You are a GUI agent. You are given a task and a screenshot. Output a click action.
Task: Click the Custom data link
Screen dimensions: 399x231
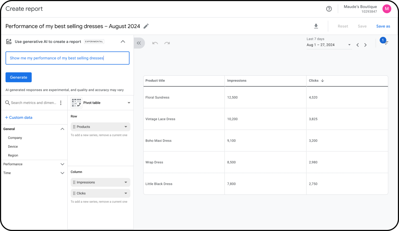pyautogui.click(x=19, y=118)
